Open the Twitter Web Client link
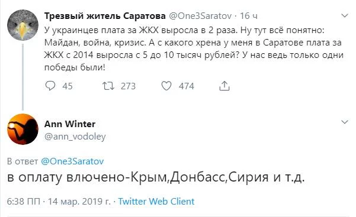Viewport: 356px width, 217px height. (x=156, y=202)
